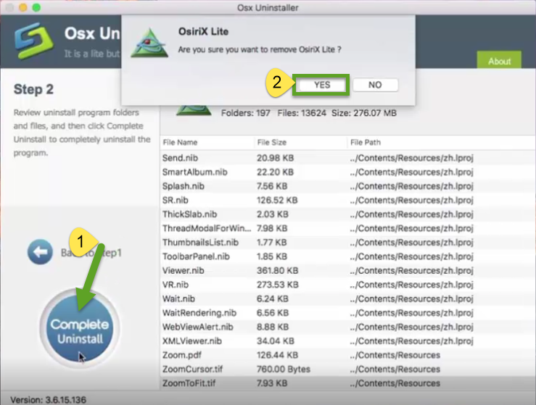The image size is (536, 405).
Task: Click the OsiriX app icon above file list
Action: point(194,109)
